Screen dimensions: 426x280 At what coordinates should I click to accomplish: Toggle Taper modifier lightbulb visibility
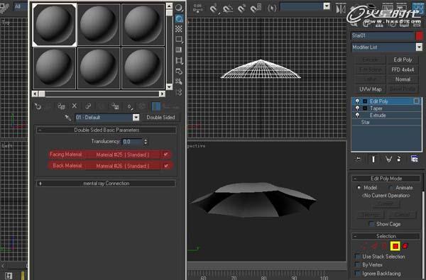click(x=357, y=108)
